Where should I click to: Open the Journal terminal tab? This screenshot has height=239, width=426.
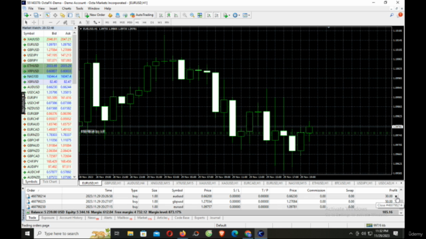(215, 218)
